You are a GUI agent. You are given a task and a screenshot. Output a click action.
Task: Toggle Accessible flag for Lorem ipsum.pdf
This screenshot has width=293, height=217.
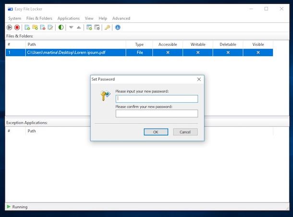point(168,52)
